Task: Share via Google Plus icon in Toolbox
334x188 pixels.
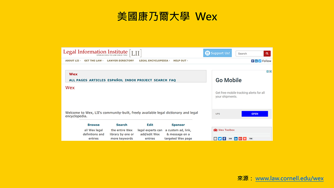Action: (240, 139)
